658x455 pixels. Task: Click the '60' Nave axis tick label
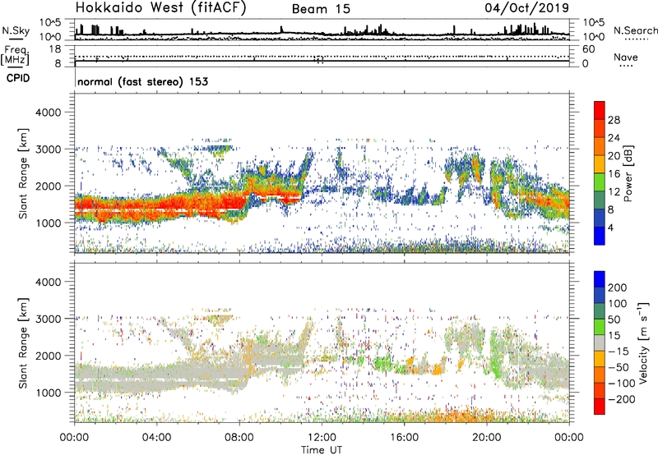pyautogui.click(x=588, y=49)
